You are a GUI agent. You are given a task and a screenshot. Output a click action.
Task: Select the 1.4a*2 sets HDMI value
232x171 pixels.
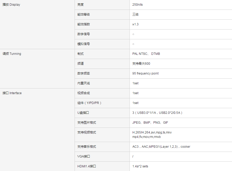tap(140, 166)
